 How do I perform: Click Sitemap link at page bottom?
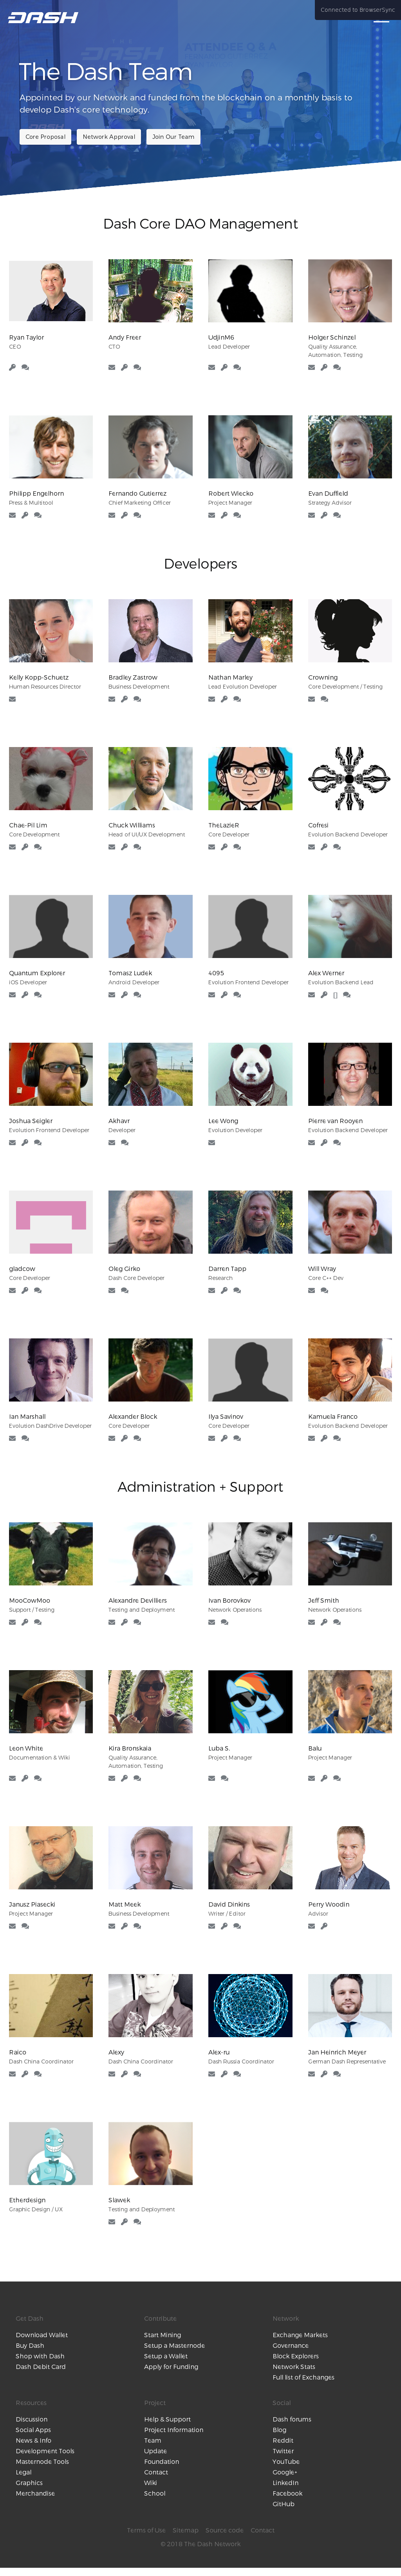186,2530
